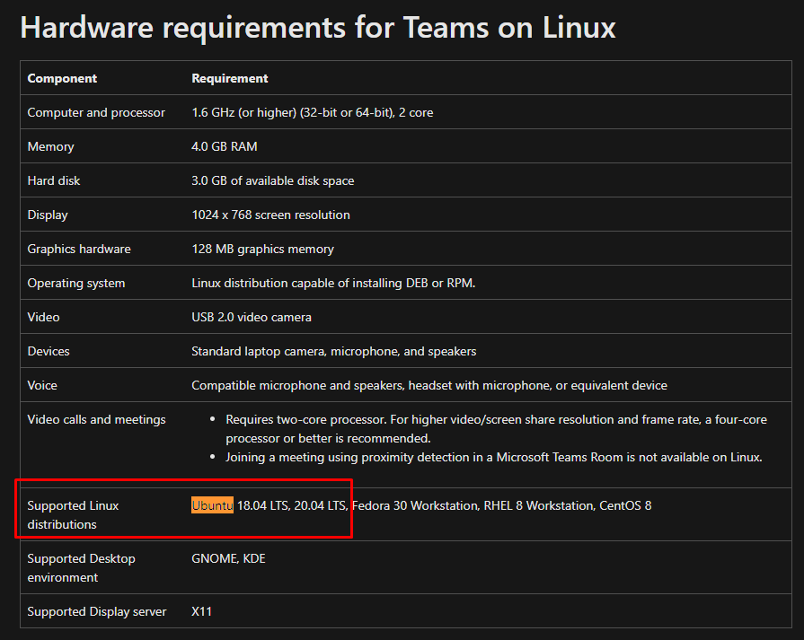This screenshot has width=804, height=640.
Task: Click 'Linux distribution capable of installing DEB or RPM'
Action: tap(333, 284)
